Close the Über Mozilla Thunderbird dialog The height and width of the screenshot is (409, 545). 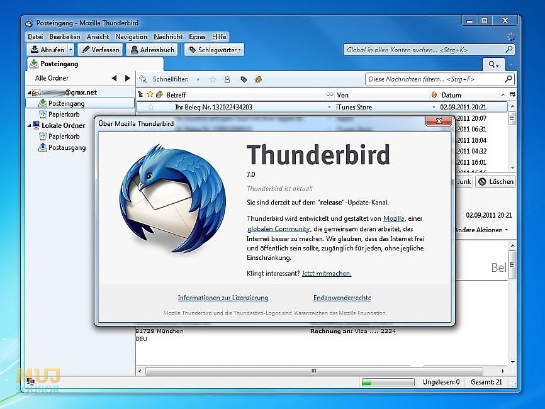[x=439, y=121]
